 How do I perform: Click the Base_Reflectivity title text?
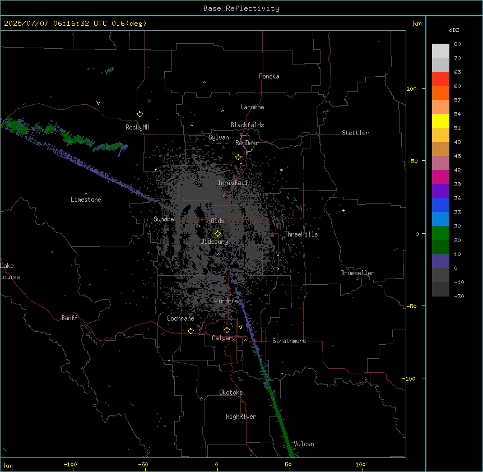coord(241,8)
